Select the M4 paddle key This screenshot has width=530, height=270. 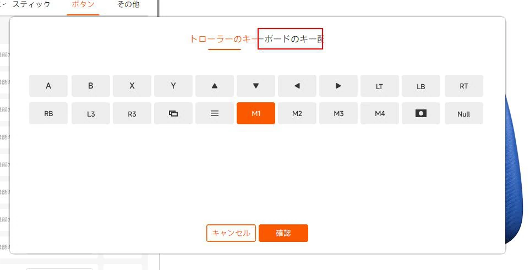click(380, 113)
